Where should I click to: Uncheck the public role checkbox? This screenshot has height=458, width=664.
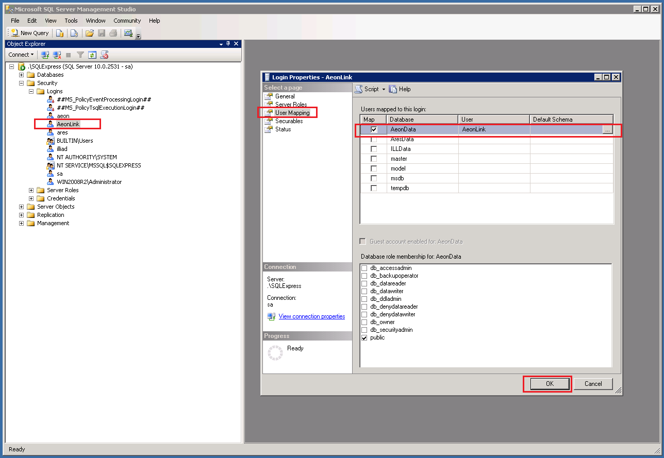[364, 337]
